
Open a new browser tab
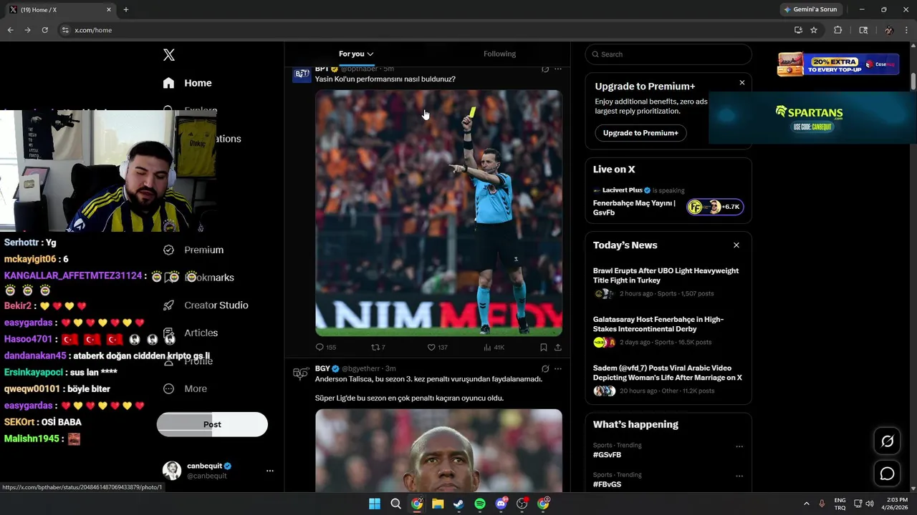(x=126, y=9)
